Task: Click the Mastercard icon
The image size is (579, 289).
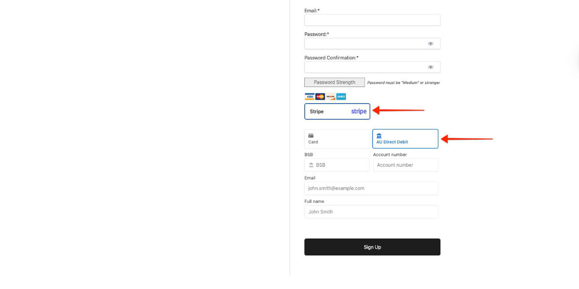Action: tap(320, 96)
